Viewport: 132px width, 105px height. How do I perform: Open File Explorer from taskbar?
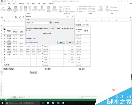tap(48, 103)
